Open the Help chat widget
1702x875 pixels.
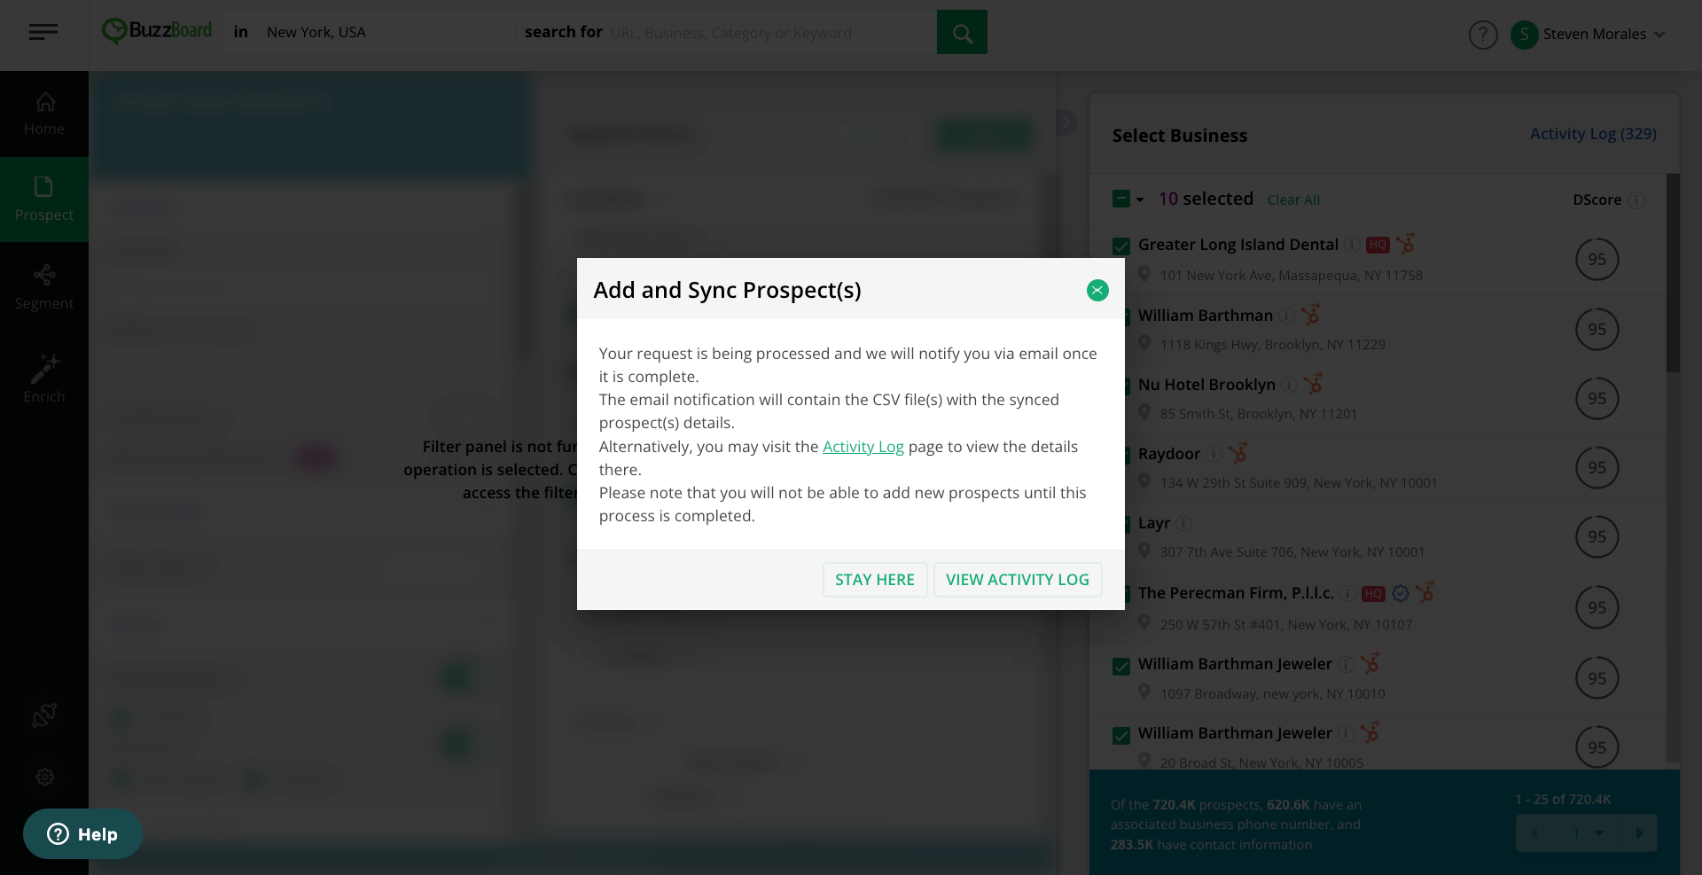coord(82,833)
